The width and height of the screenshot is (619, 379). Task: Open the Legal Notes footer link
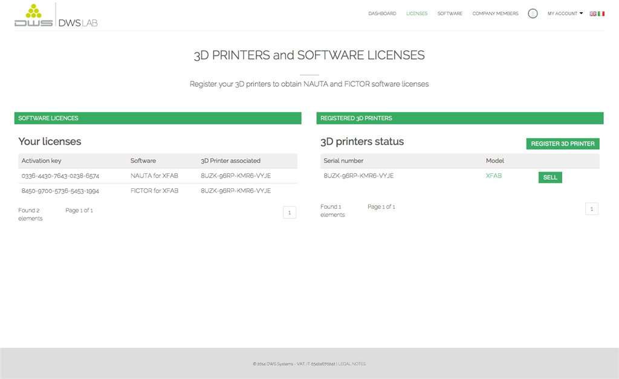[x=352, y=364]
